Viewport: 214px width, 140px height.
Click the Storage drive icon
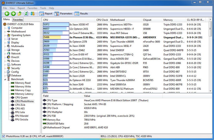(x=9, y=50)
